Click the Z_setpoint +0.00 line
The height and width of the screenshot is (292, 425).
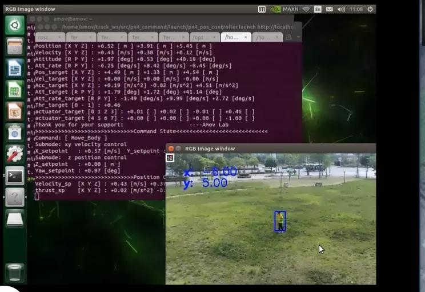point(78,164)
